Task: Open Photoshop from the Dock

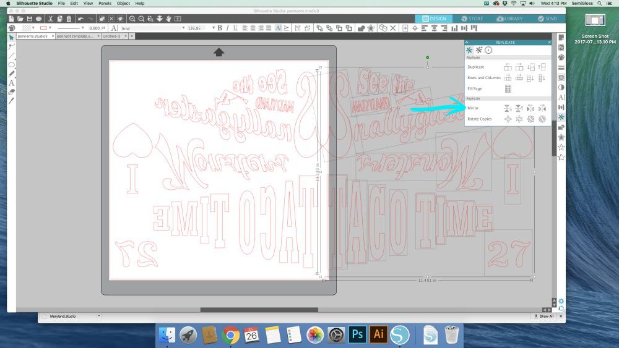Action: click(x=358, y=334)
